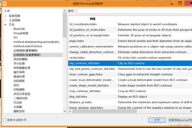Click description 'Display an XLD object'
The width and height of the screenshot is (192, 128).
(x=132, y=97)
